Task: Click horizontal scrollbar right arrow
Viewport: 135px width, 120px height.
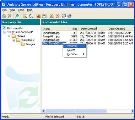Action: point(132,111)
